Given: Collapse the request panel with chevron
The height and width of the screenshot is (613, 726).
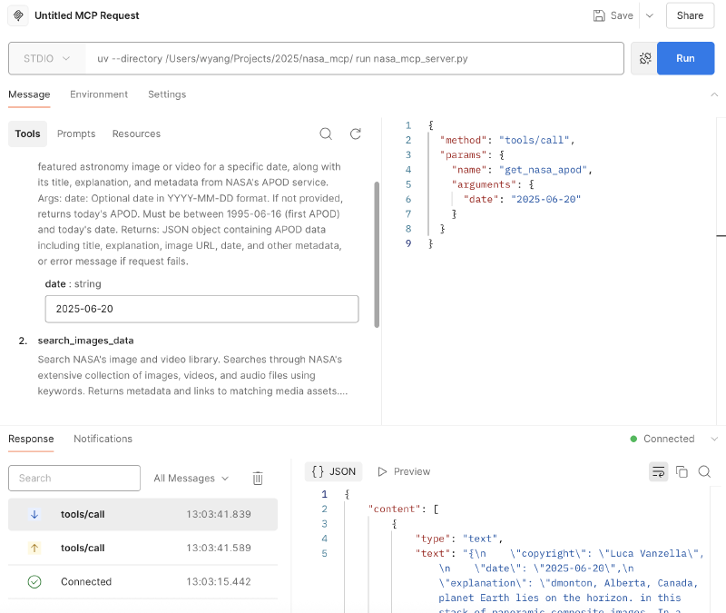Looking at the screenshot, I should pyautogui.click(x=714, y=94).
